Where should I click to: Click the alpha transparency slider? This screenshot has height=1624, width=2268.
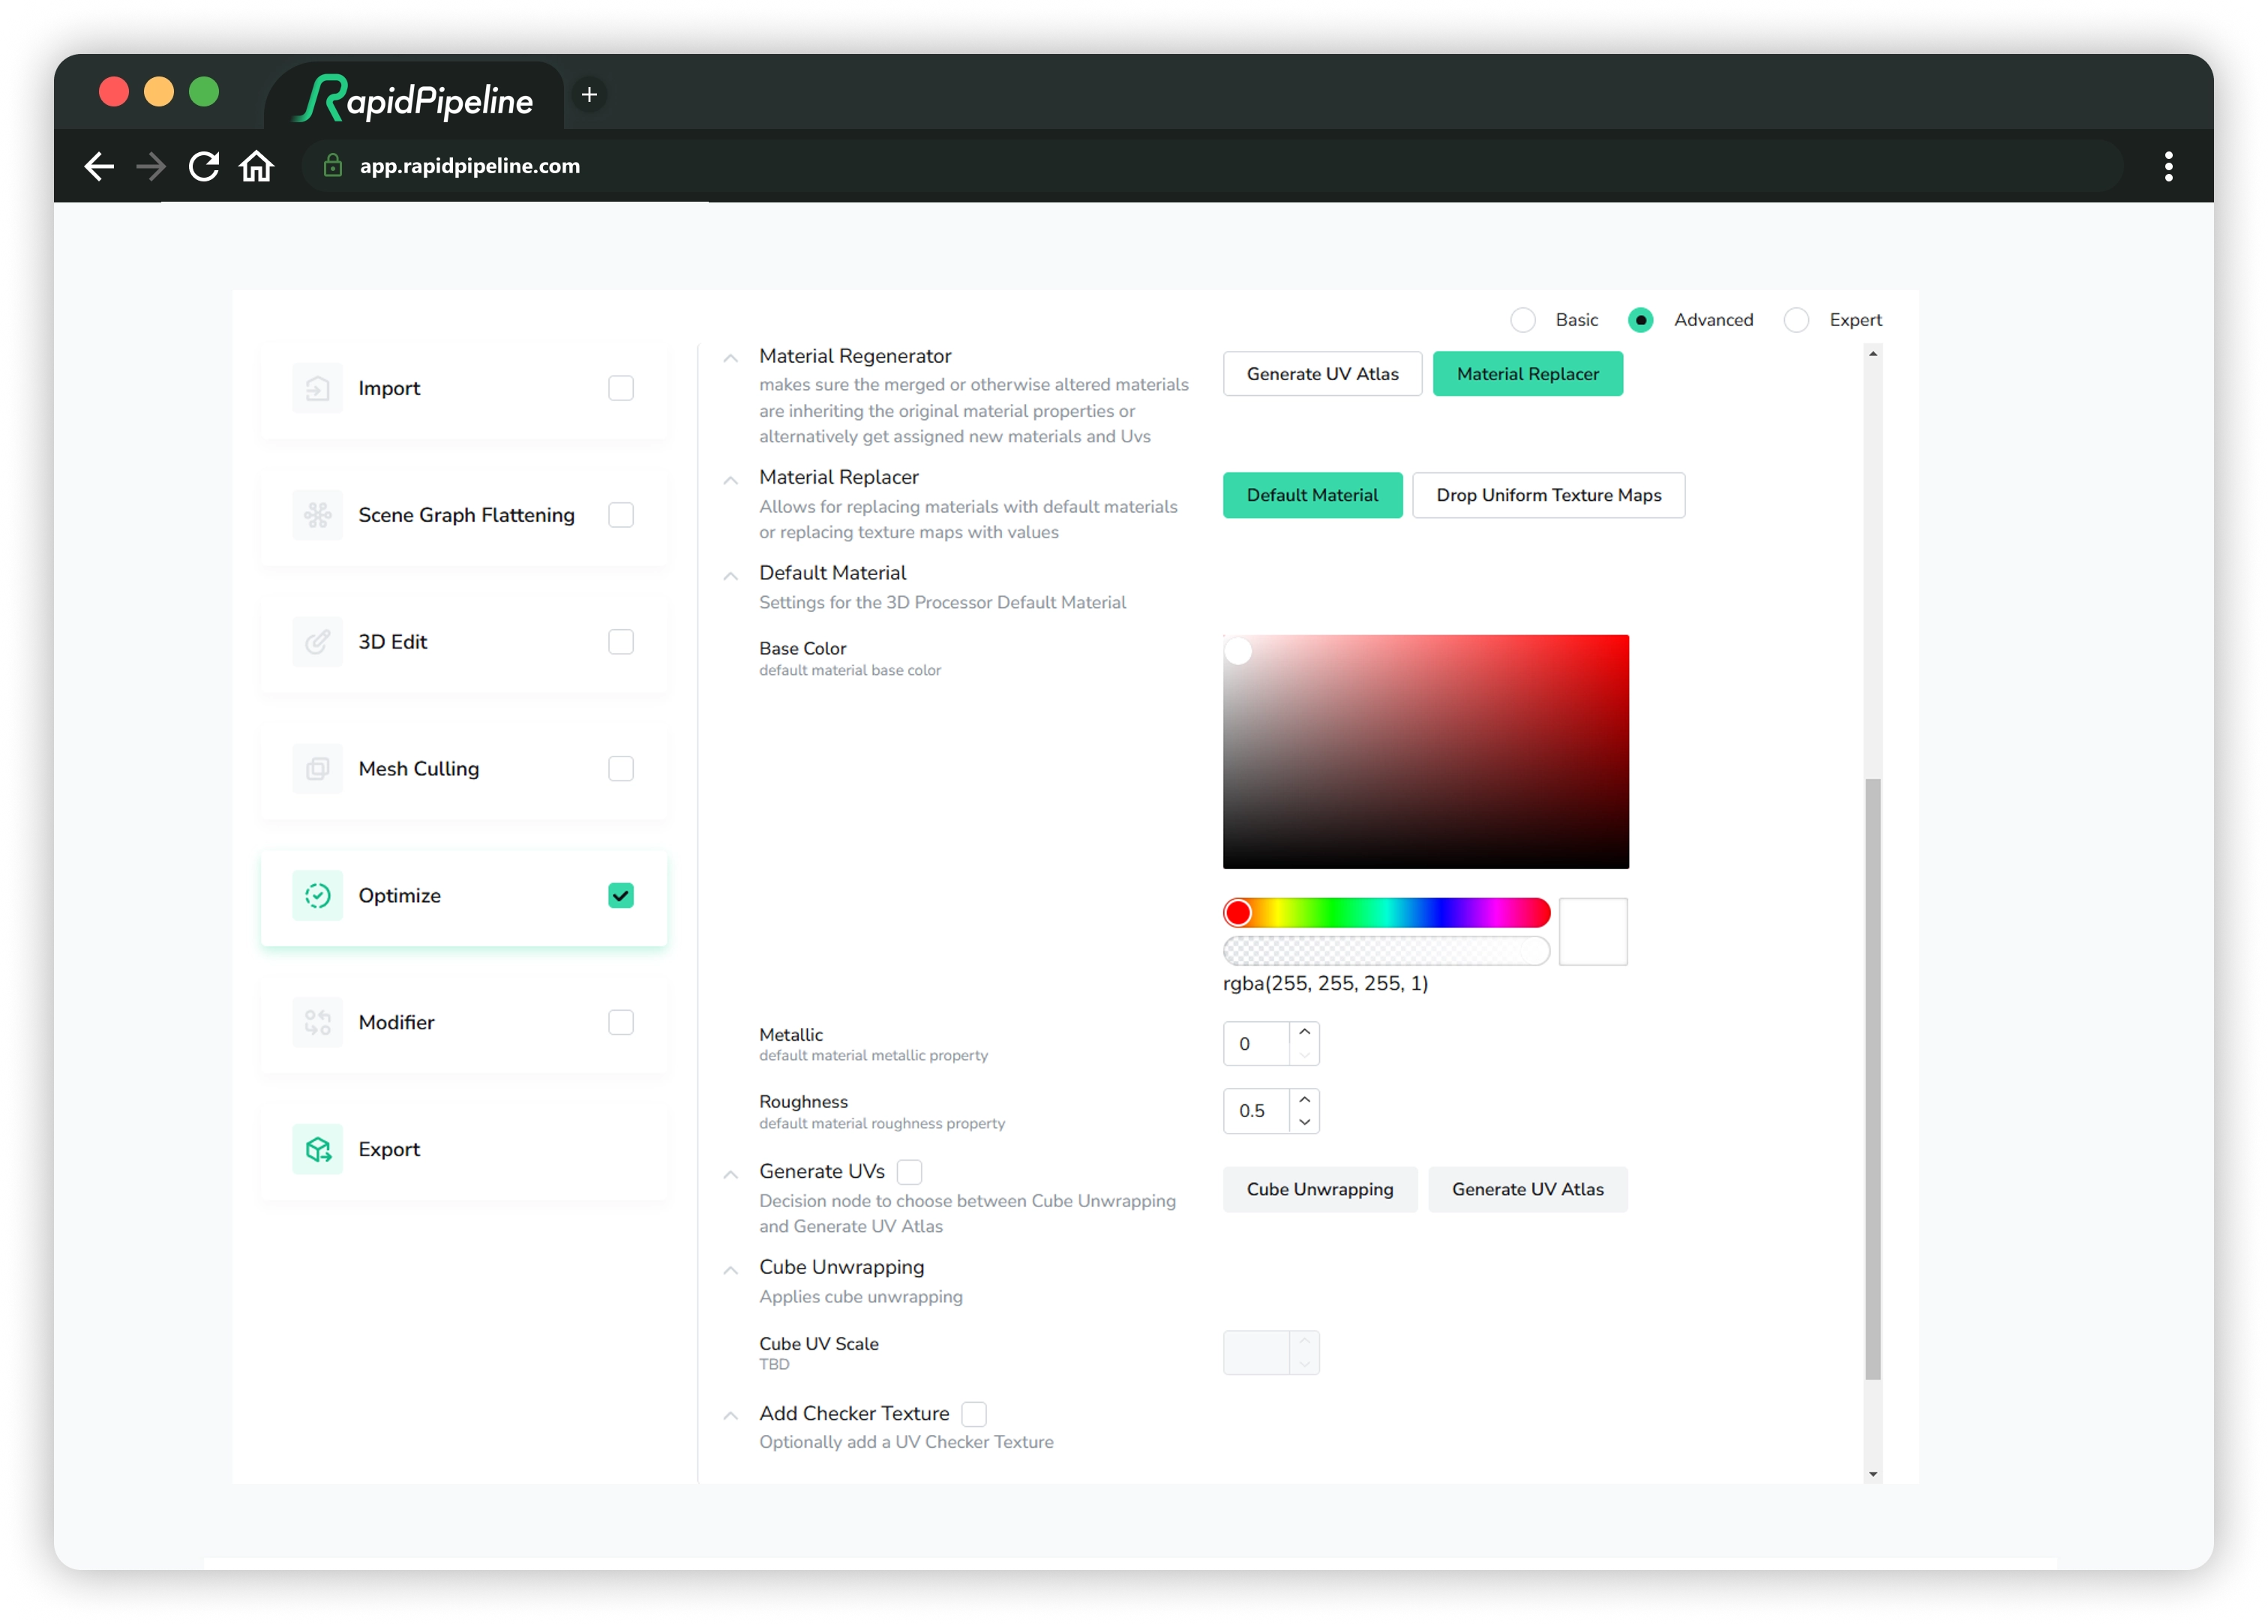pyautogui.click(x=1386, y=951)
